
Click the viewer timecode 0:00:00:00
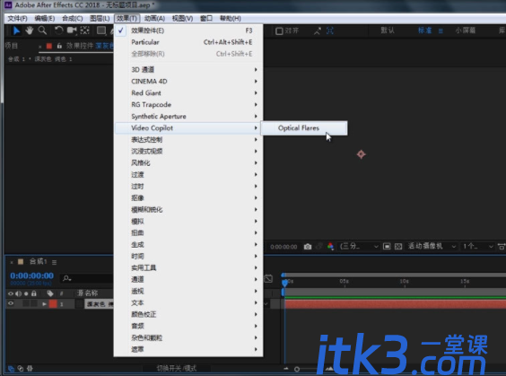pos(284,247)
